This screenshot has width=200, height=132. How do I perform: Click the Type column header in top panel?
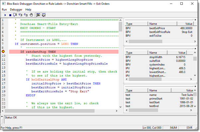(x=136, y=24)
